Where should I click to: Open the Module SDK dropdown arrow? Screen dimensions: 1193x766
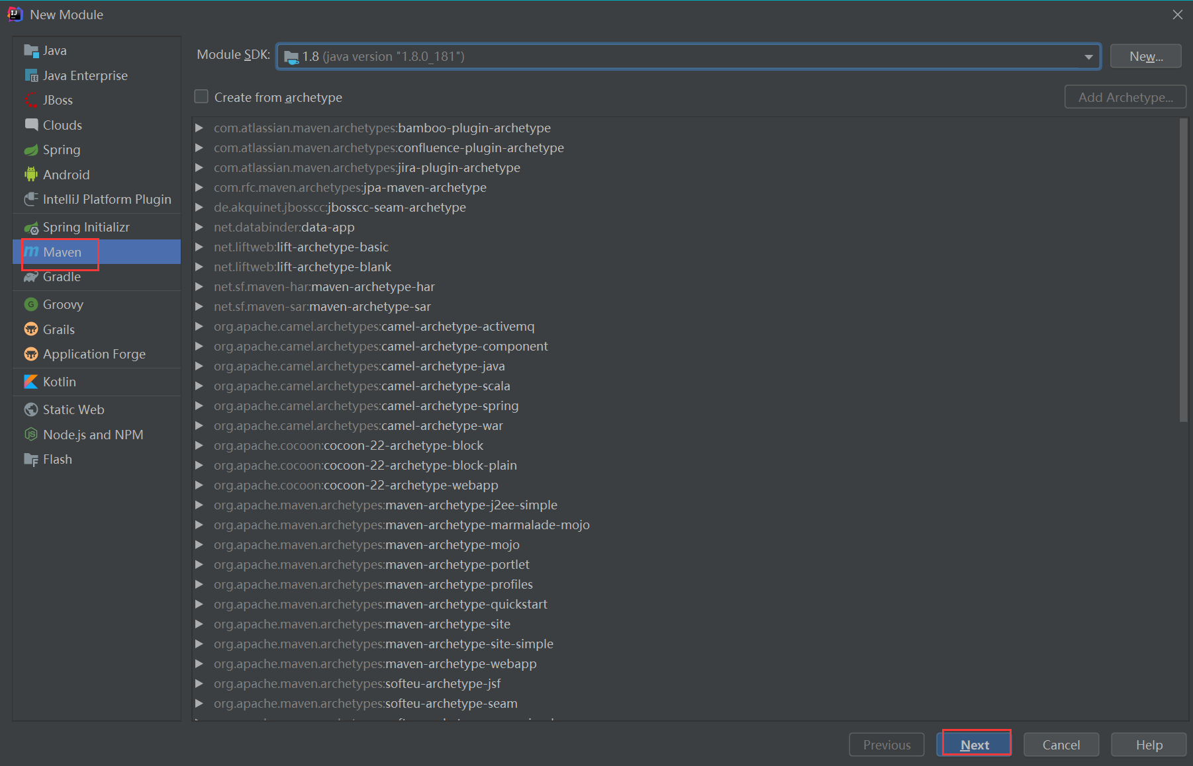click(1088, 57)
